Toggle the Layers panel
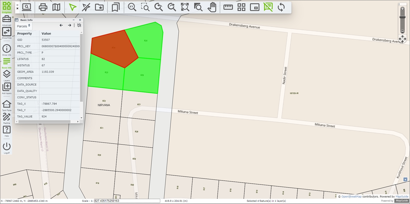The width and height of the screenshot is (410, 204). coord(6,75)
